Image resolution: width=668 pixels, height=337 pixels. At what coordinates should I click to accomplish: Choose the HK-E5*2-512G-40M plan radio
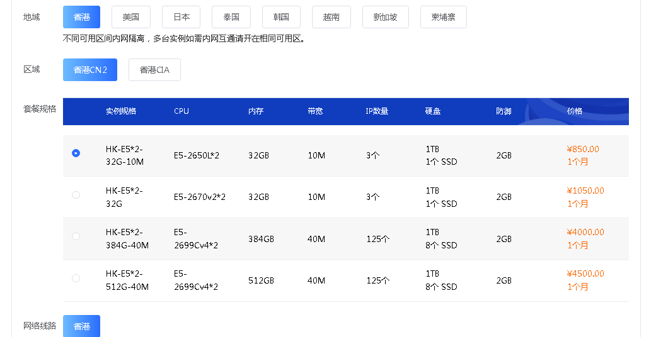coord(76,278)
